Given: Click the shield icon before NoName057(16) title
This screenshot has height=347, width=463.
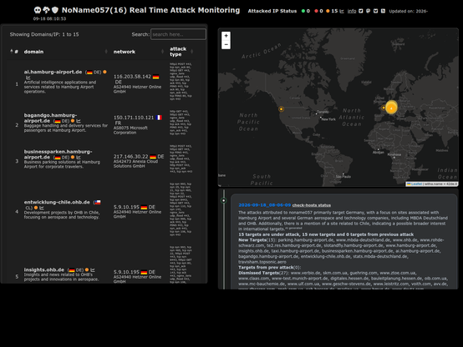Looking at the screenshot, I should click(x=55, y=10).
